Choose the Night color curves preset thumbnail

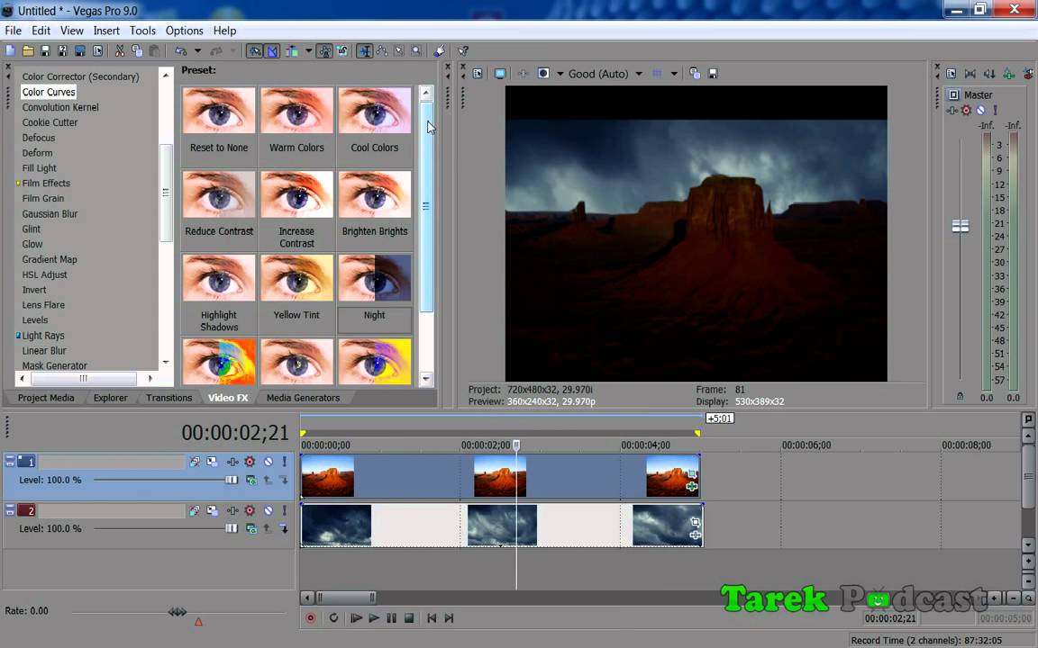(x=374, y=278)
